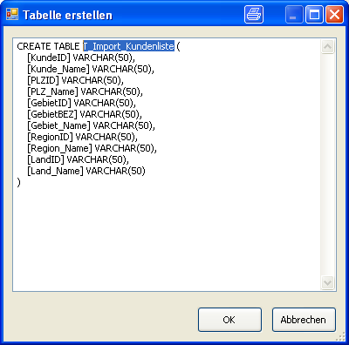Click the scroll down arrow of the text box
349x345 pixels.
point(328,282)
